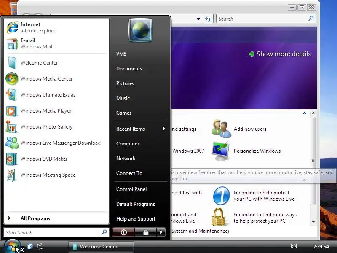The width and height of the screenshot is (337, 253).
Task: Click the power sleep button
Action: click(123, 232)
